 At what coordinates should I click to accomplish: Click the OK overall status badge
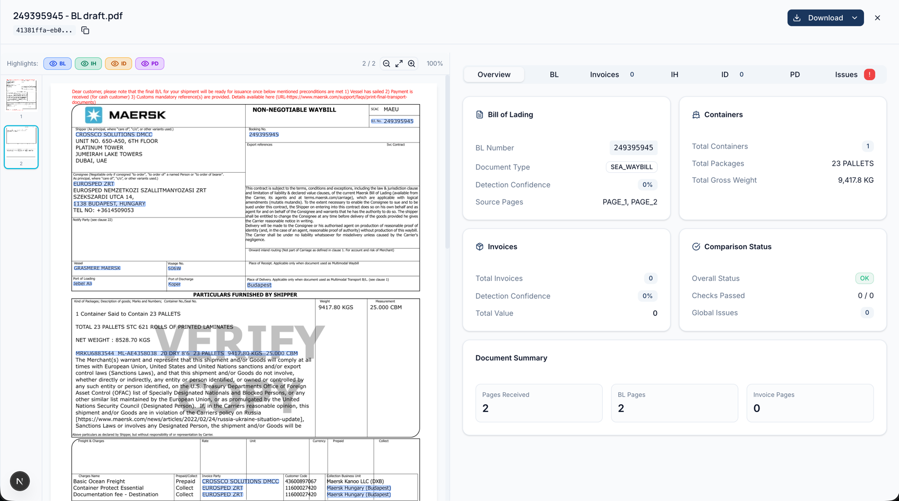click(864, 278)
